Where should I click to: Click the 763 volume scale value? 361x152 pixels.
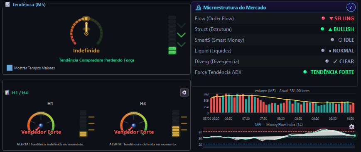(x=206, y=94)
